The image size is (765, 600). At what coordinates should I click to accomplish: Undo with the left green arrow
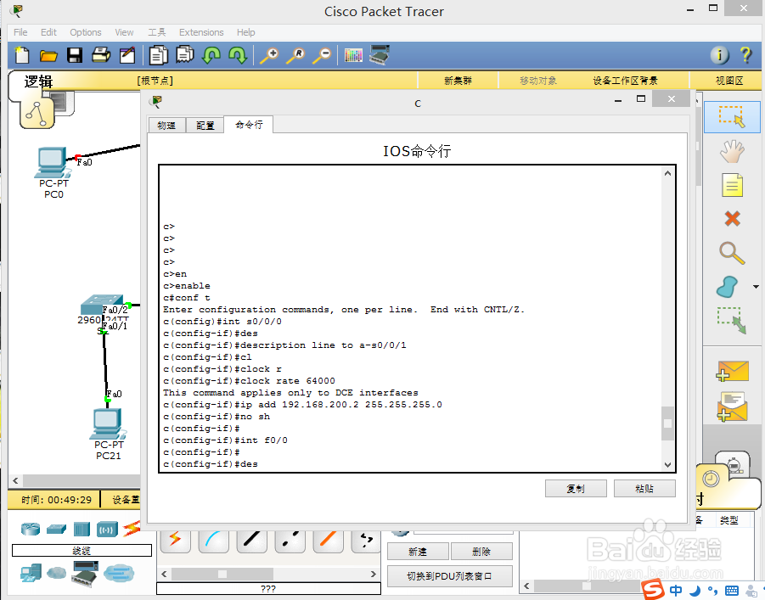pos(211,55)
